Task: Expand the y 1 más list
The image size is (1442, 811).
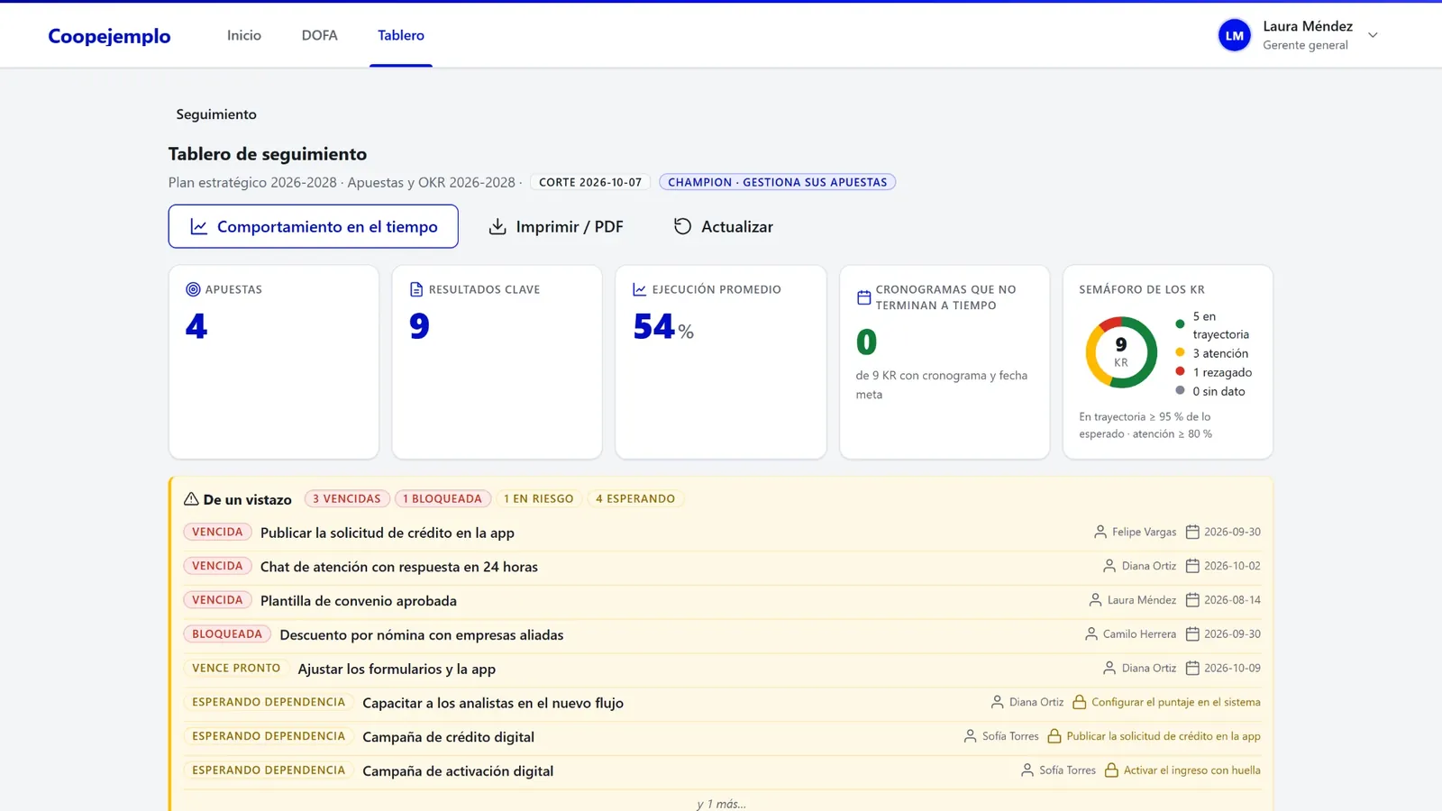Action: pos(722,804)
